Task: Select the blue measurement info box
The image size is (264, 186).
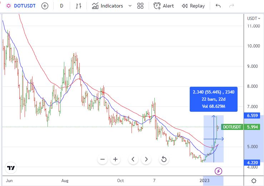Action: click(x=214, y=99)
